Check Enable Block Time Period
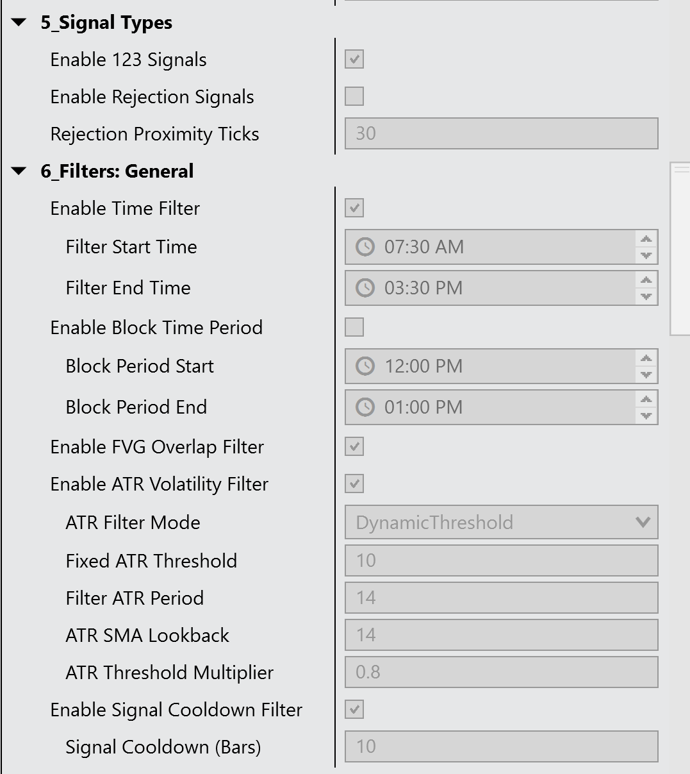This screenshot has width=690, height=774. point(354,328)
